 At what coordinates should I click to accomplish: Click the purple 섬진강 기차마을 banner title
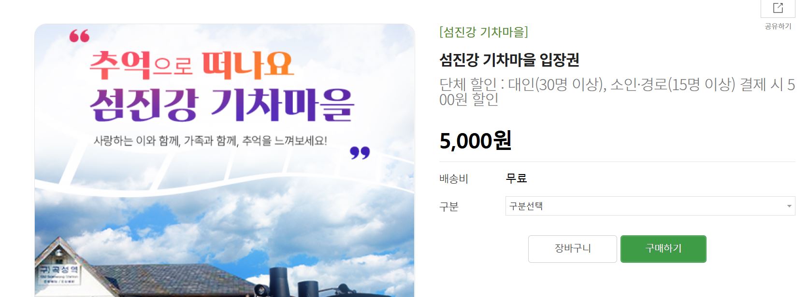pos(222,105)
